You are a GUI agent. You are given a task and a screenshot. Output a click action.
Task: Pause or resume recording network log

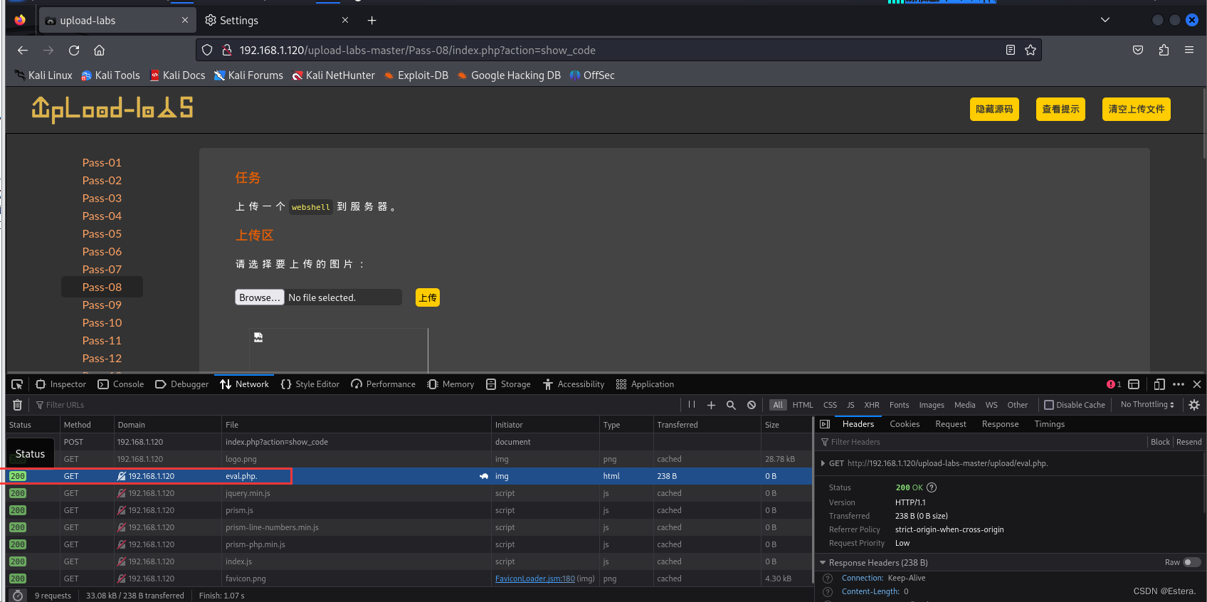pos(692,405)
